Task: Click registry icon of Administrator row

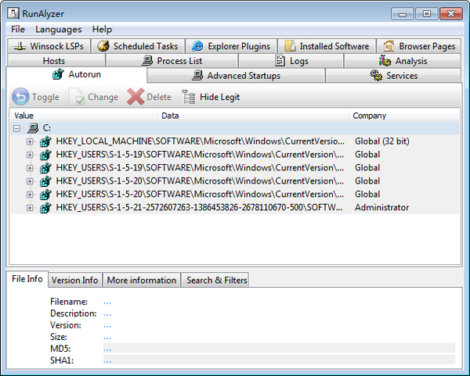Action: (x=46, y=207)
